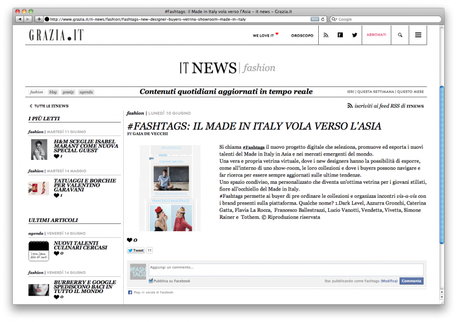
Task: Click the Commenta button
Action: tap(411, 281)
